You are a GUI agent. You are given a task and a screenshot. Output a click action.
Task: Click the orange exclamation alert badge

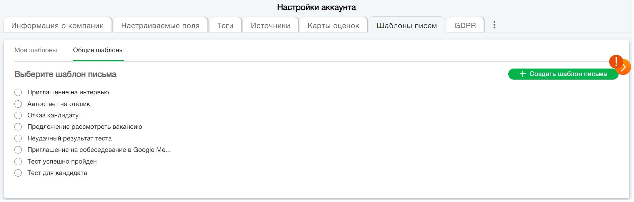click(x=616, y=62)
